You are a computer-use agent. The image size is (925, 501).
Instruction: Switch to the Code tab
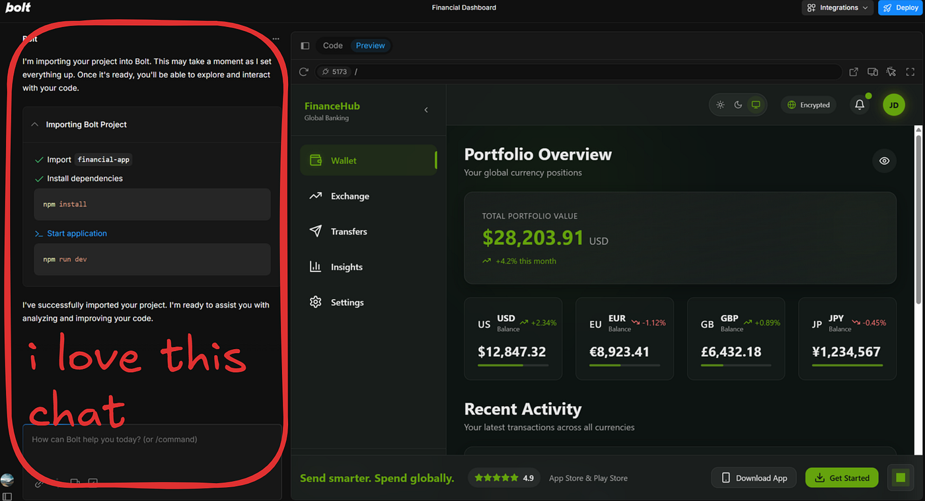coord(332,46)
